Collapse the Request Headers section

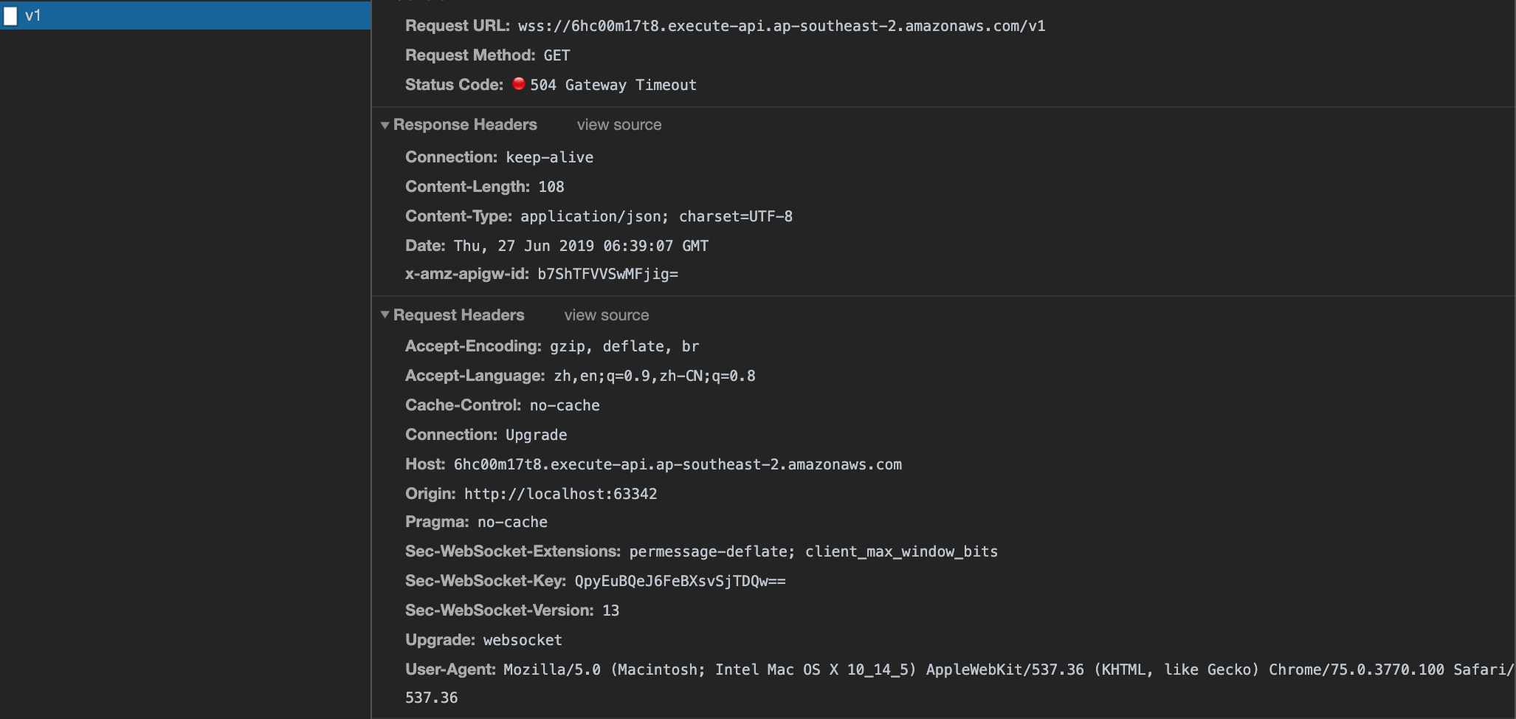385,315
